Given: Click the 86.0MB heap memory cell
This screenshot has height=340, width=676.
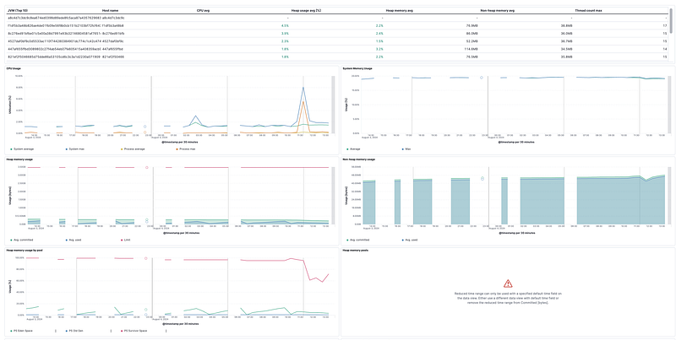Looking at the screenshot, I should coord(473,33).
